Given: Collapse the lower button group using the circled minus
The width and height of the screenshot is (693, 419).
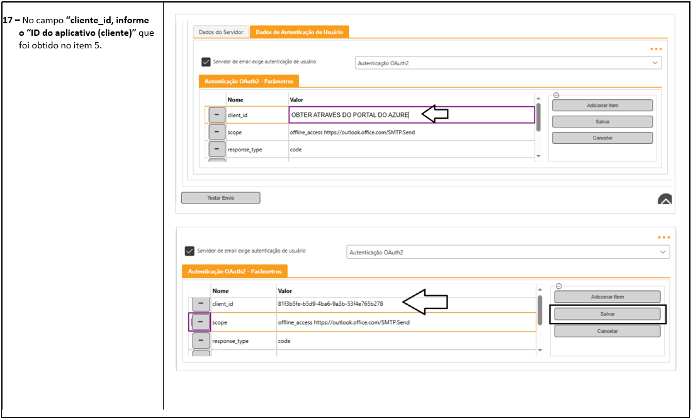Looking at the screenshot, I should 558,286.
